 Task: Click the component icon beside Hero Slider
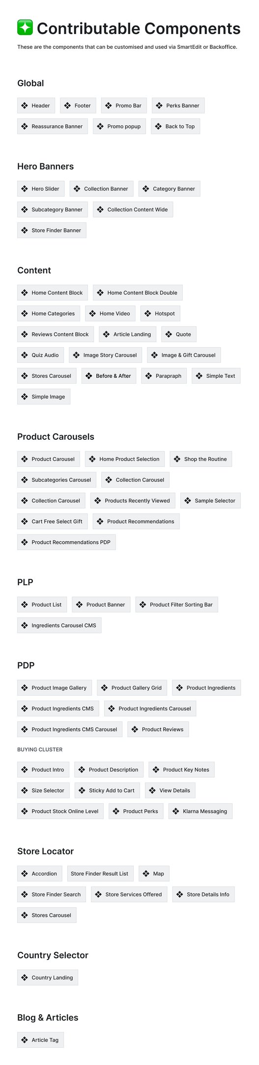(25, 189)
